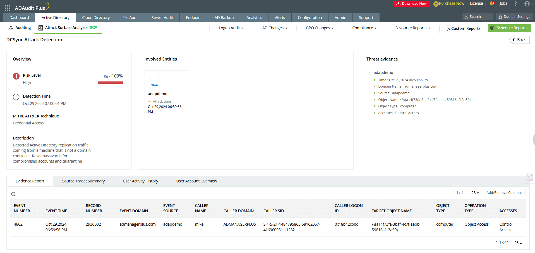
Task: Sort by the CALLER NAME column header
Action: click(x=202, y=208)
